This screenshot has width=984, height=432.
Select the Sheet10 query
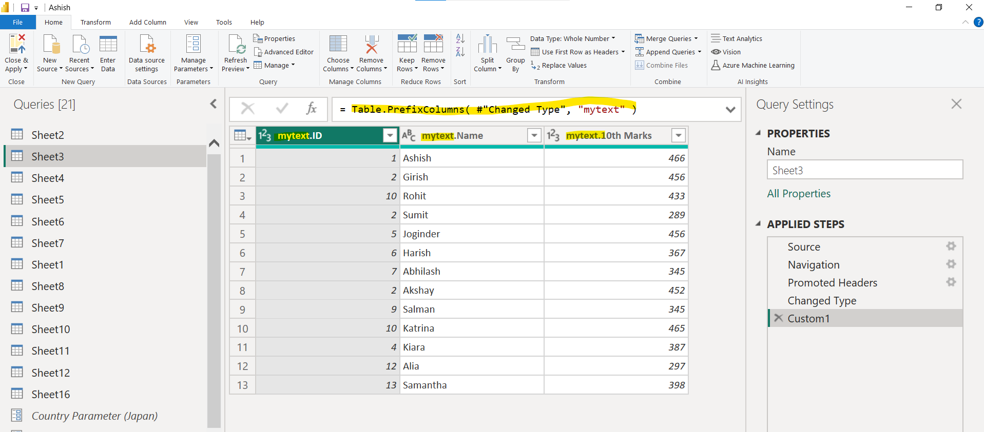50,329
